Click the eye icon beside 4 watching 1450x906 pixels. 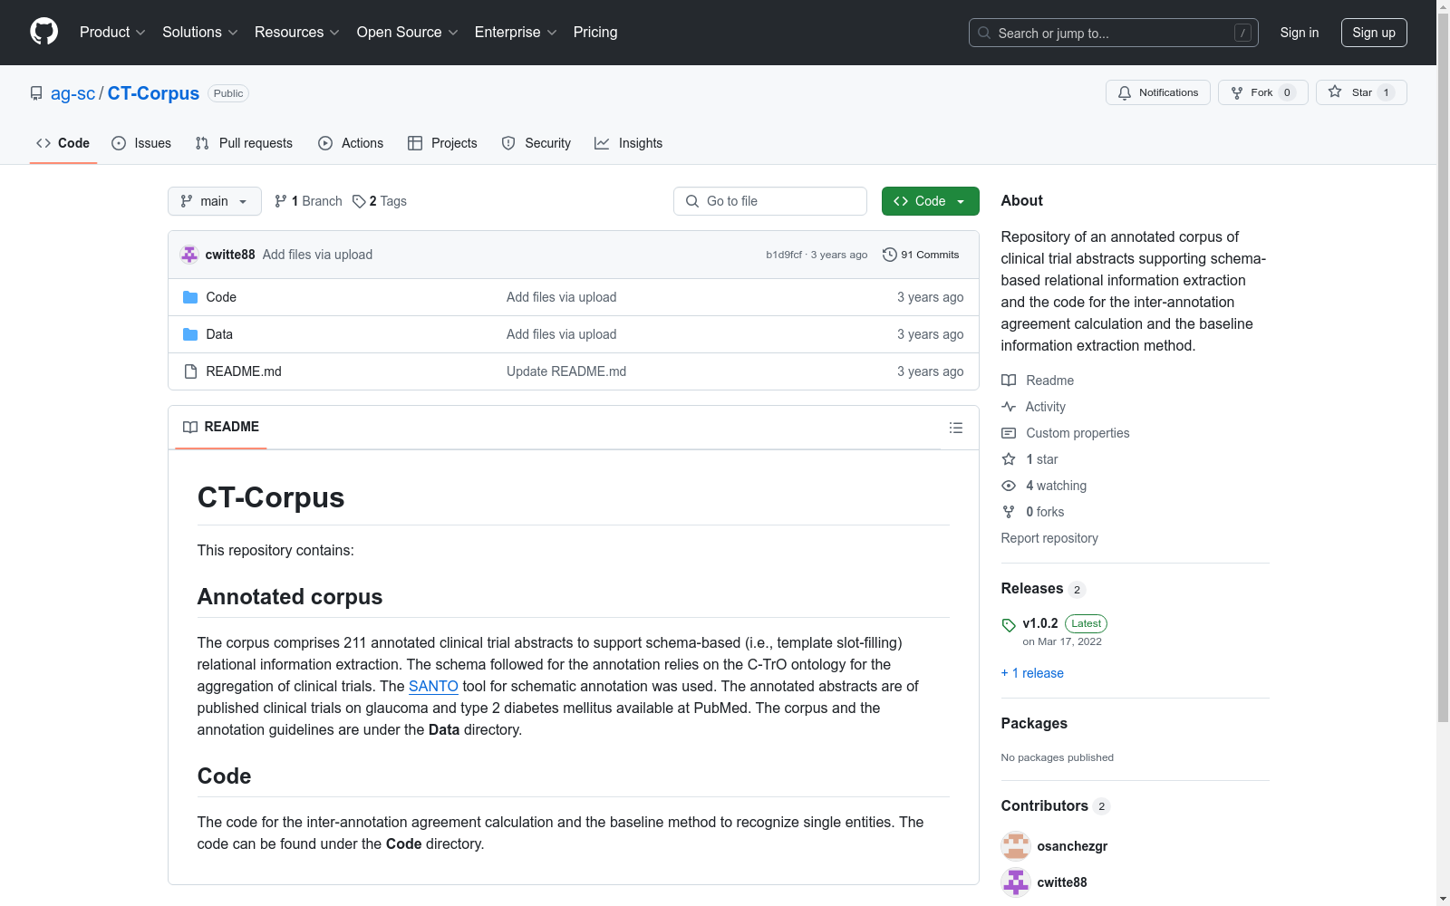[x=1009, y=486]
